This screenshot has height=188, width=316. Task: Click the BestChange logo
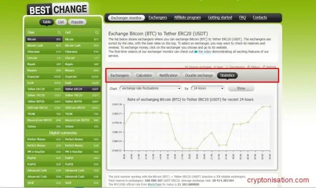[x=58, y=9]
